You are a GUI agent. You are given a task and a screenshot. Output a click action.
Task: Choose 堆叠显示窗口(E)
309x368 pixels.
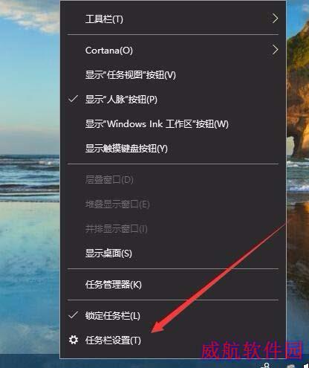coord(117,204)
